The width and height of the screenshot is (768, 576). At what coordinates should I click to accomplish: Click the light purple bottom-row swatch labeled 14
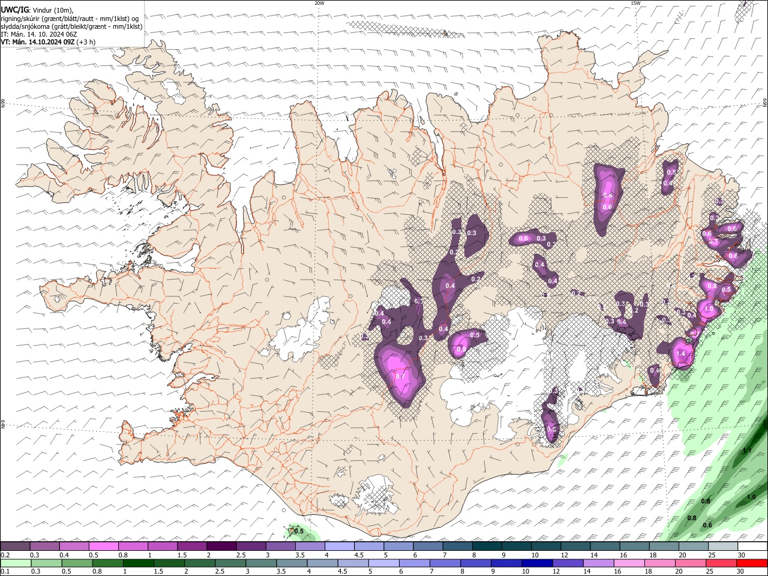pyautogui.click(x=598, y=563)
